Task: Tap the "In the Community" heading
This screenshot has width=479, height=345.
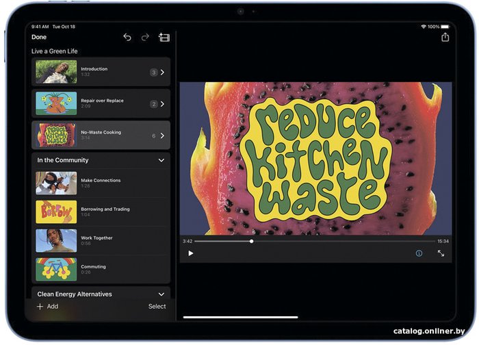Action: tap(63, 160)
